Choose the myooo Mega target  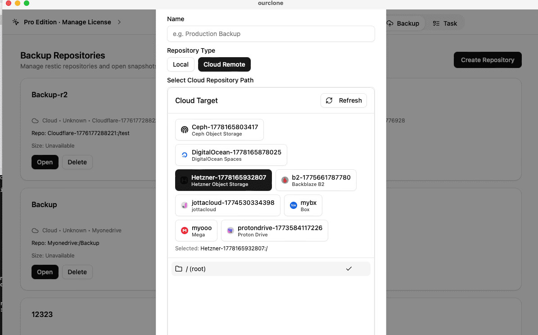click(196, 231)
